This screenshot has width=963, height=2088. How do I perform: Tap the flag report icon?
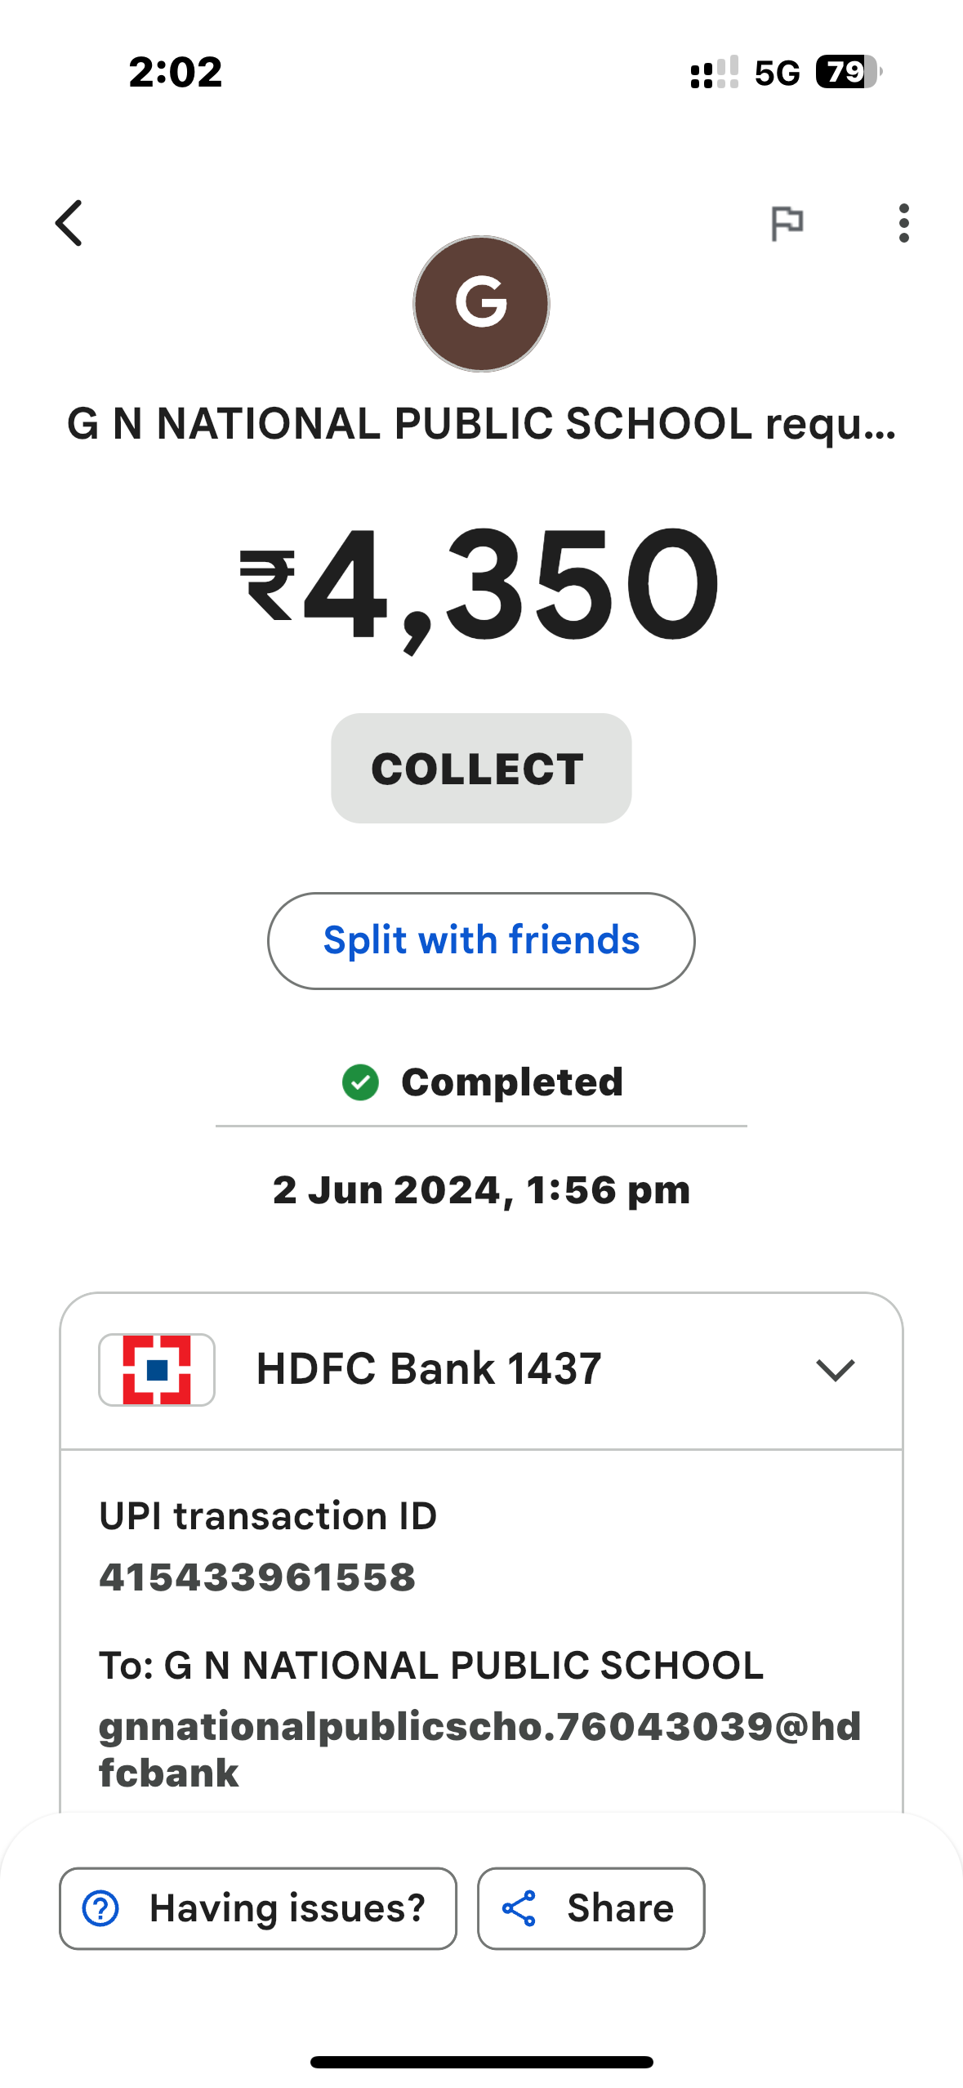click(787, 223)
